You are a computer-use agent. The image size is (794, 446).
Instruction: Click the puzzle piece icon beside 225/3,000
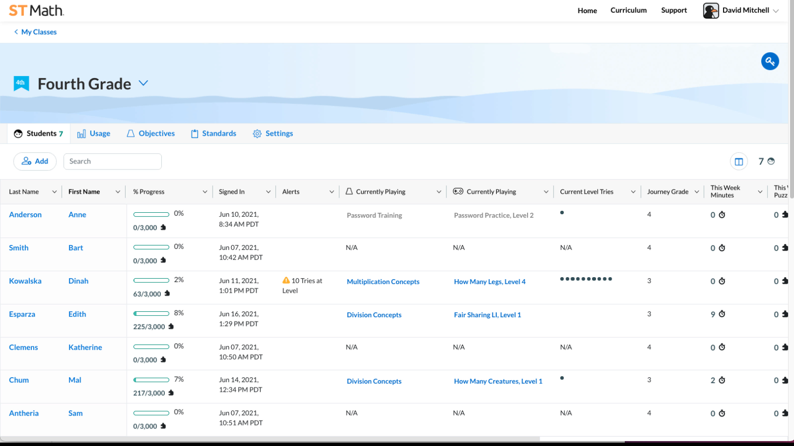pyautogui.click(x=171, y=326)
